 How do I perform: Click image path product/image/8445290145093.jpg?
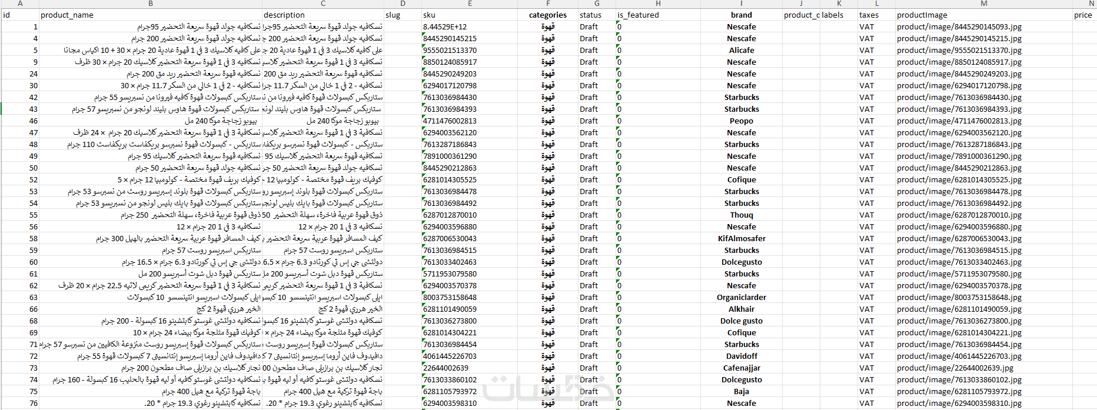(x=984, y=26)
